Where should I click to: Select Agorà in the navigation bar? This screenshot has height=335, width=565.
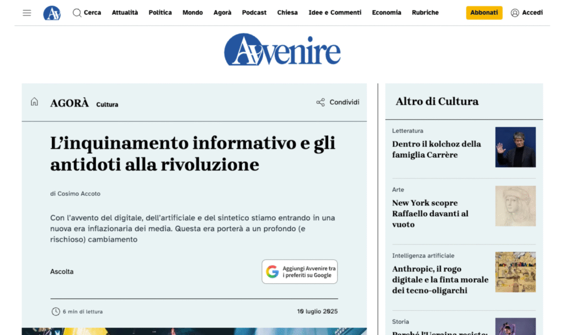coord(222,13)
